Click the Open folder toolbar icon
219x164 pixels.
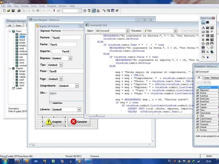9,11
